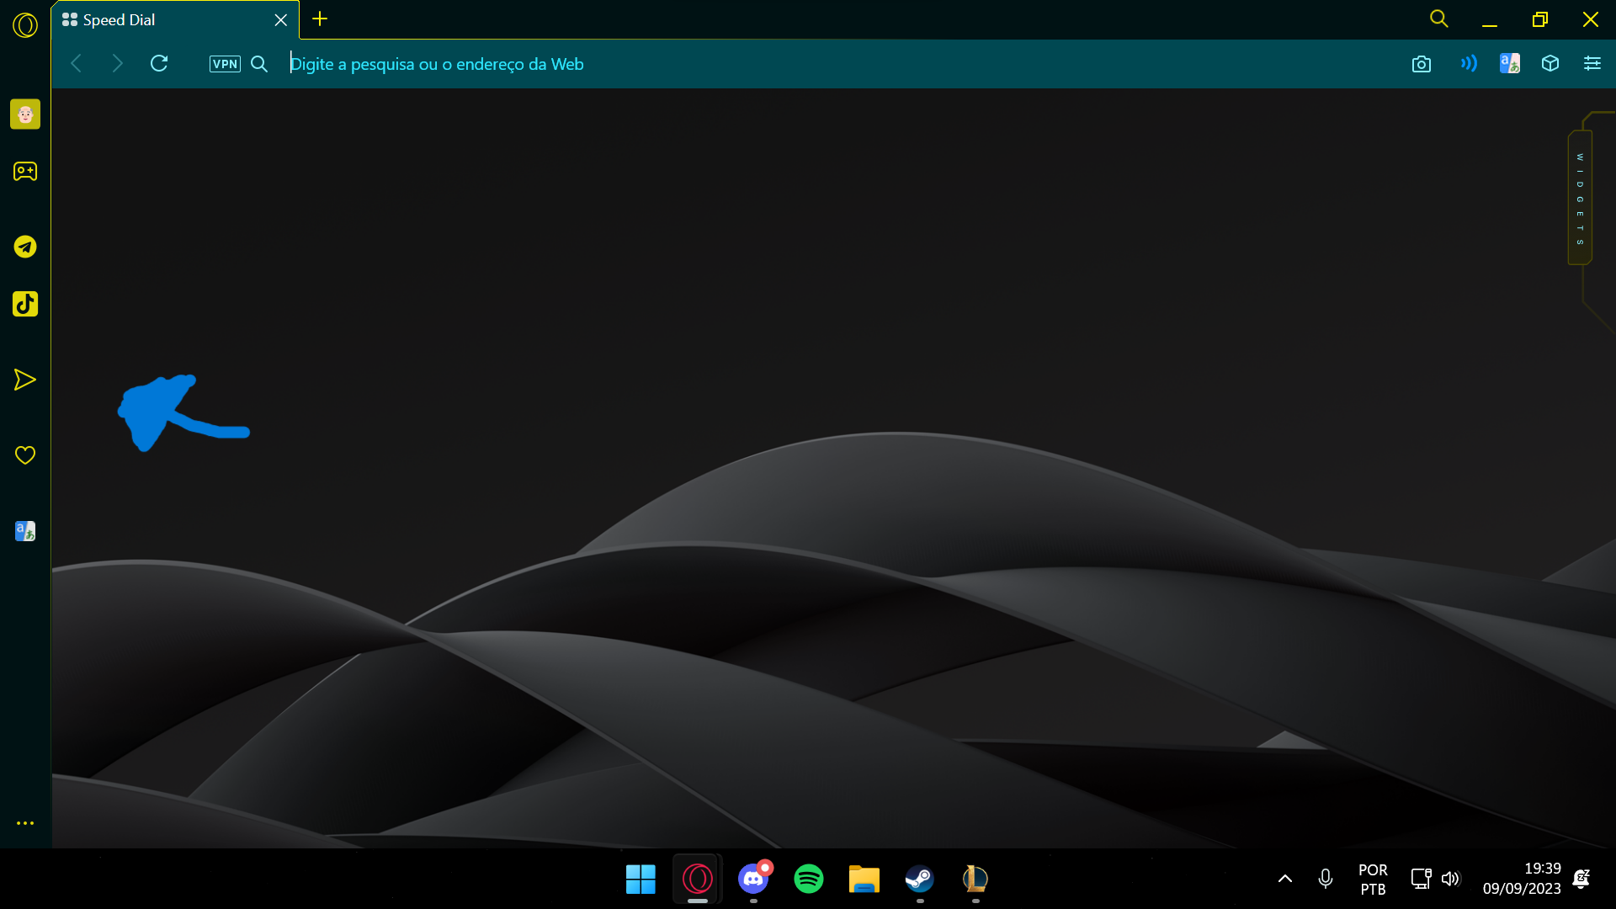Image resolution: width=1616 pixels, height=909 pixels.
Task: Open League of Legends from taskbar
Action: (x=975, y=880)
